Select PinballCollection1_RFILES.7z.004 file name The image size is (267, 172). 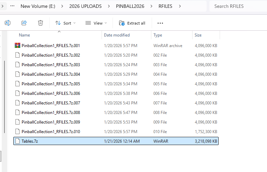click(x=51, y=74)
